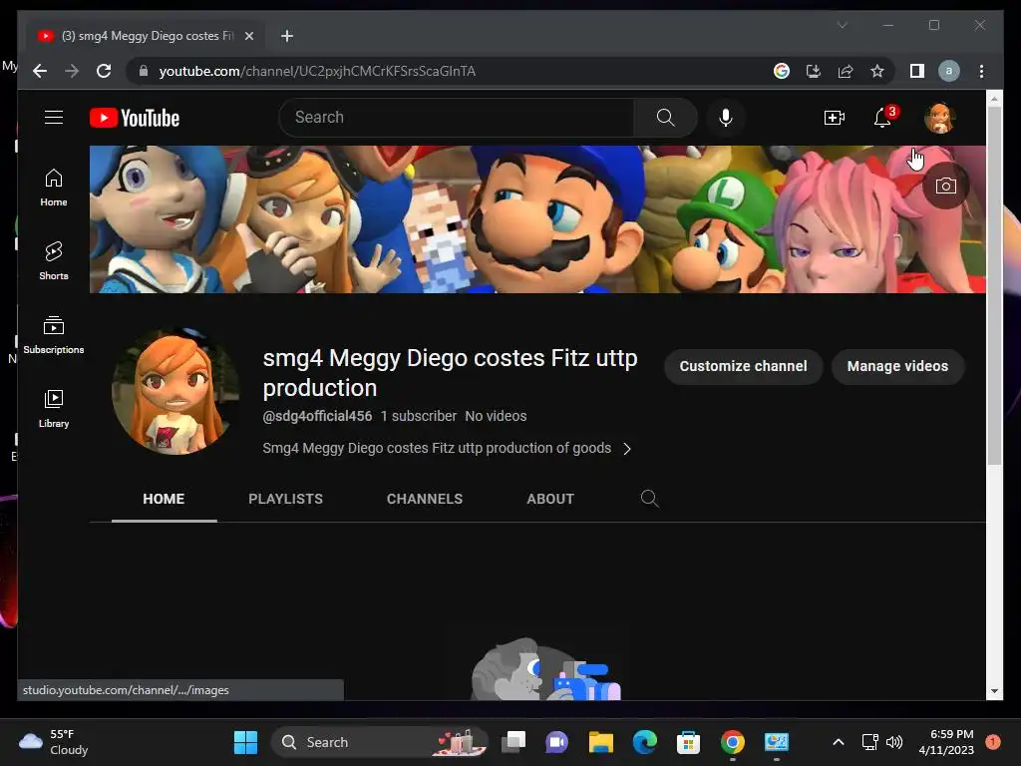1021x766 pixels.
Task: Click the channel banner image
Action: (x=537, y=219)
